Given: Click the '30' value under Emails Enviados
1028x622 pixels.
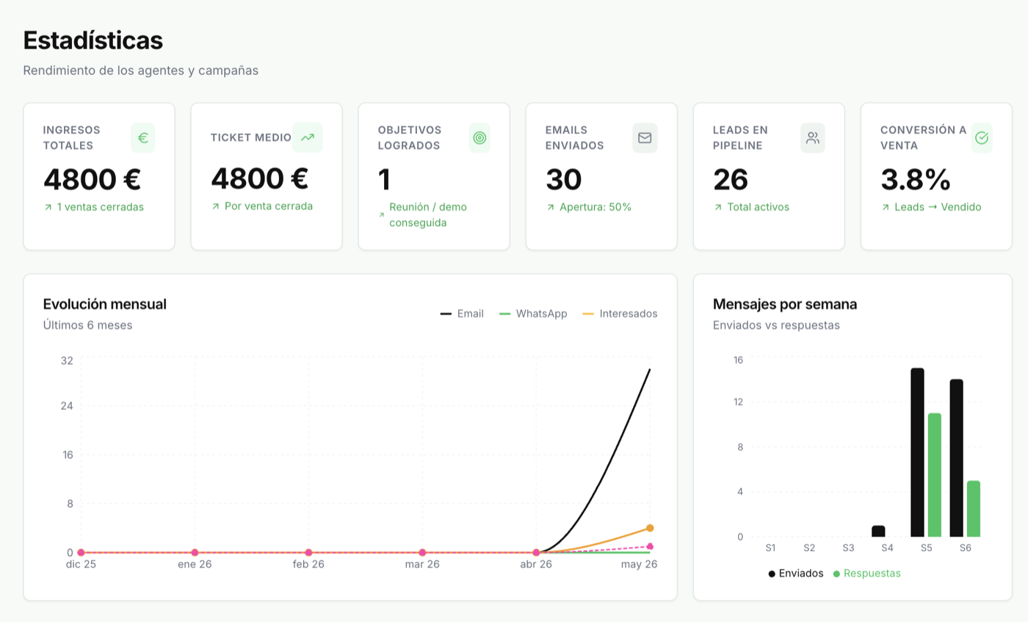Looking at the screenshot, I should [x=564, y=179].
